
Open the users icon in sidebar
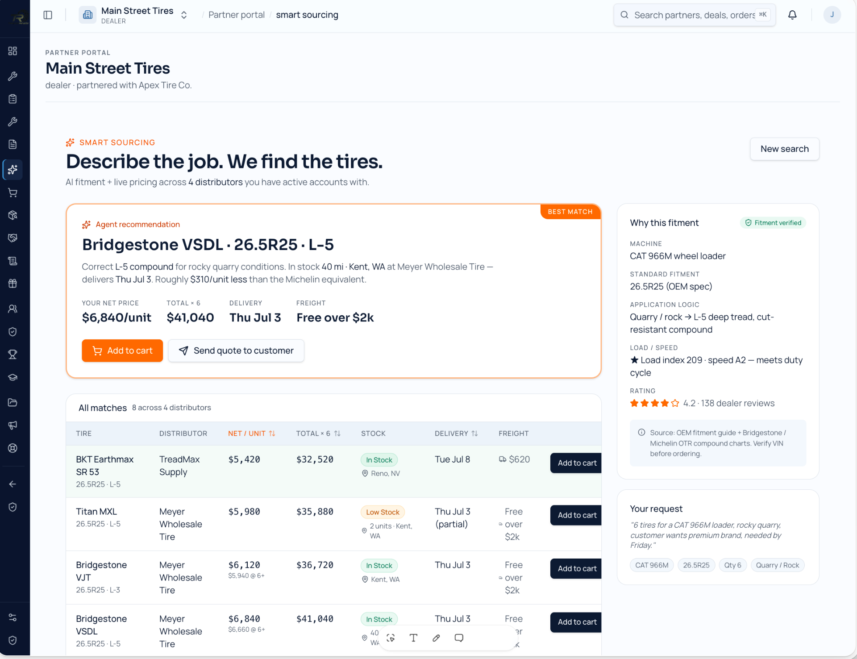pos(12,309)
